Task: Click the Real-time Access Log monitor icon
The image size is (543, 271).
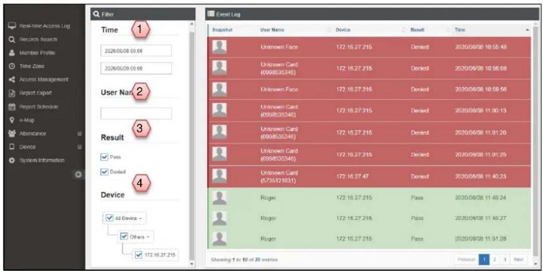Action: (11, 27)
